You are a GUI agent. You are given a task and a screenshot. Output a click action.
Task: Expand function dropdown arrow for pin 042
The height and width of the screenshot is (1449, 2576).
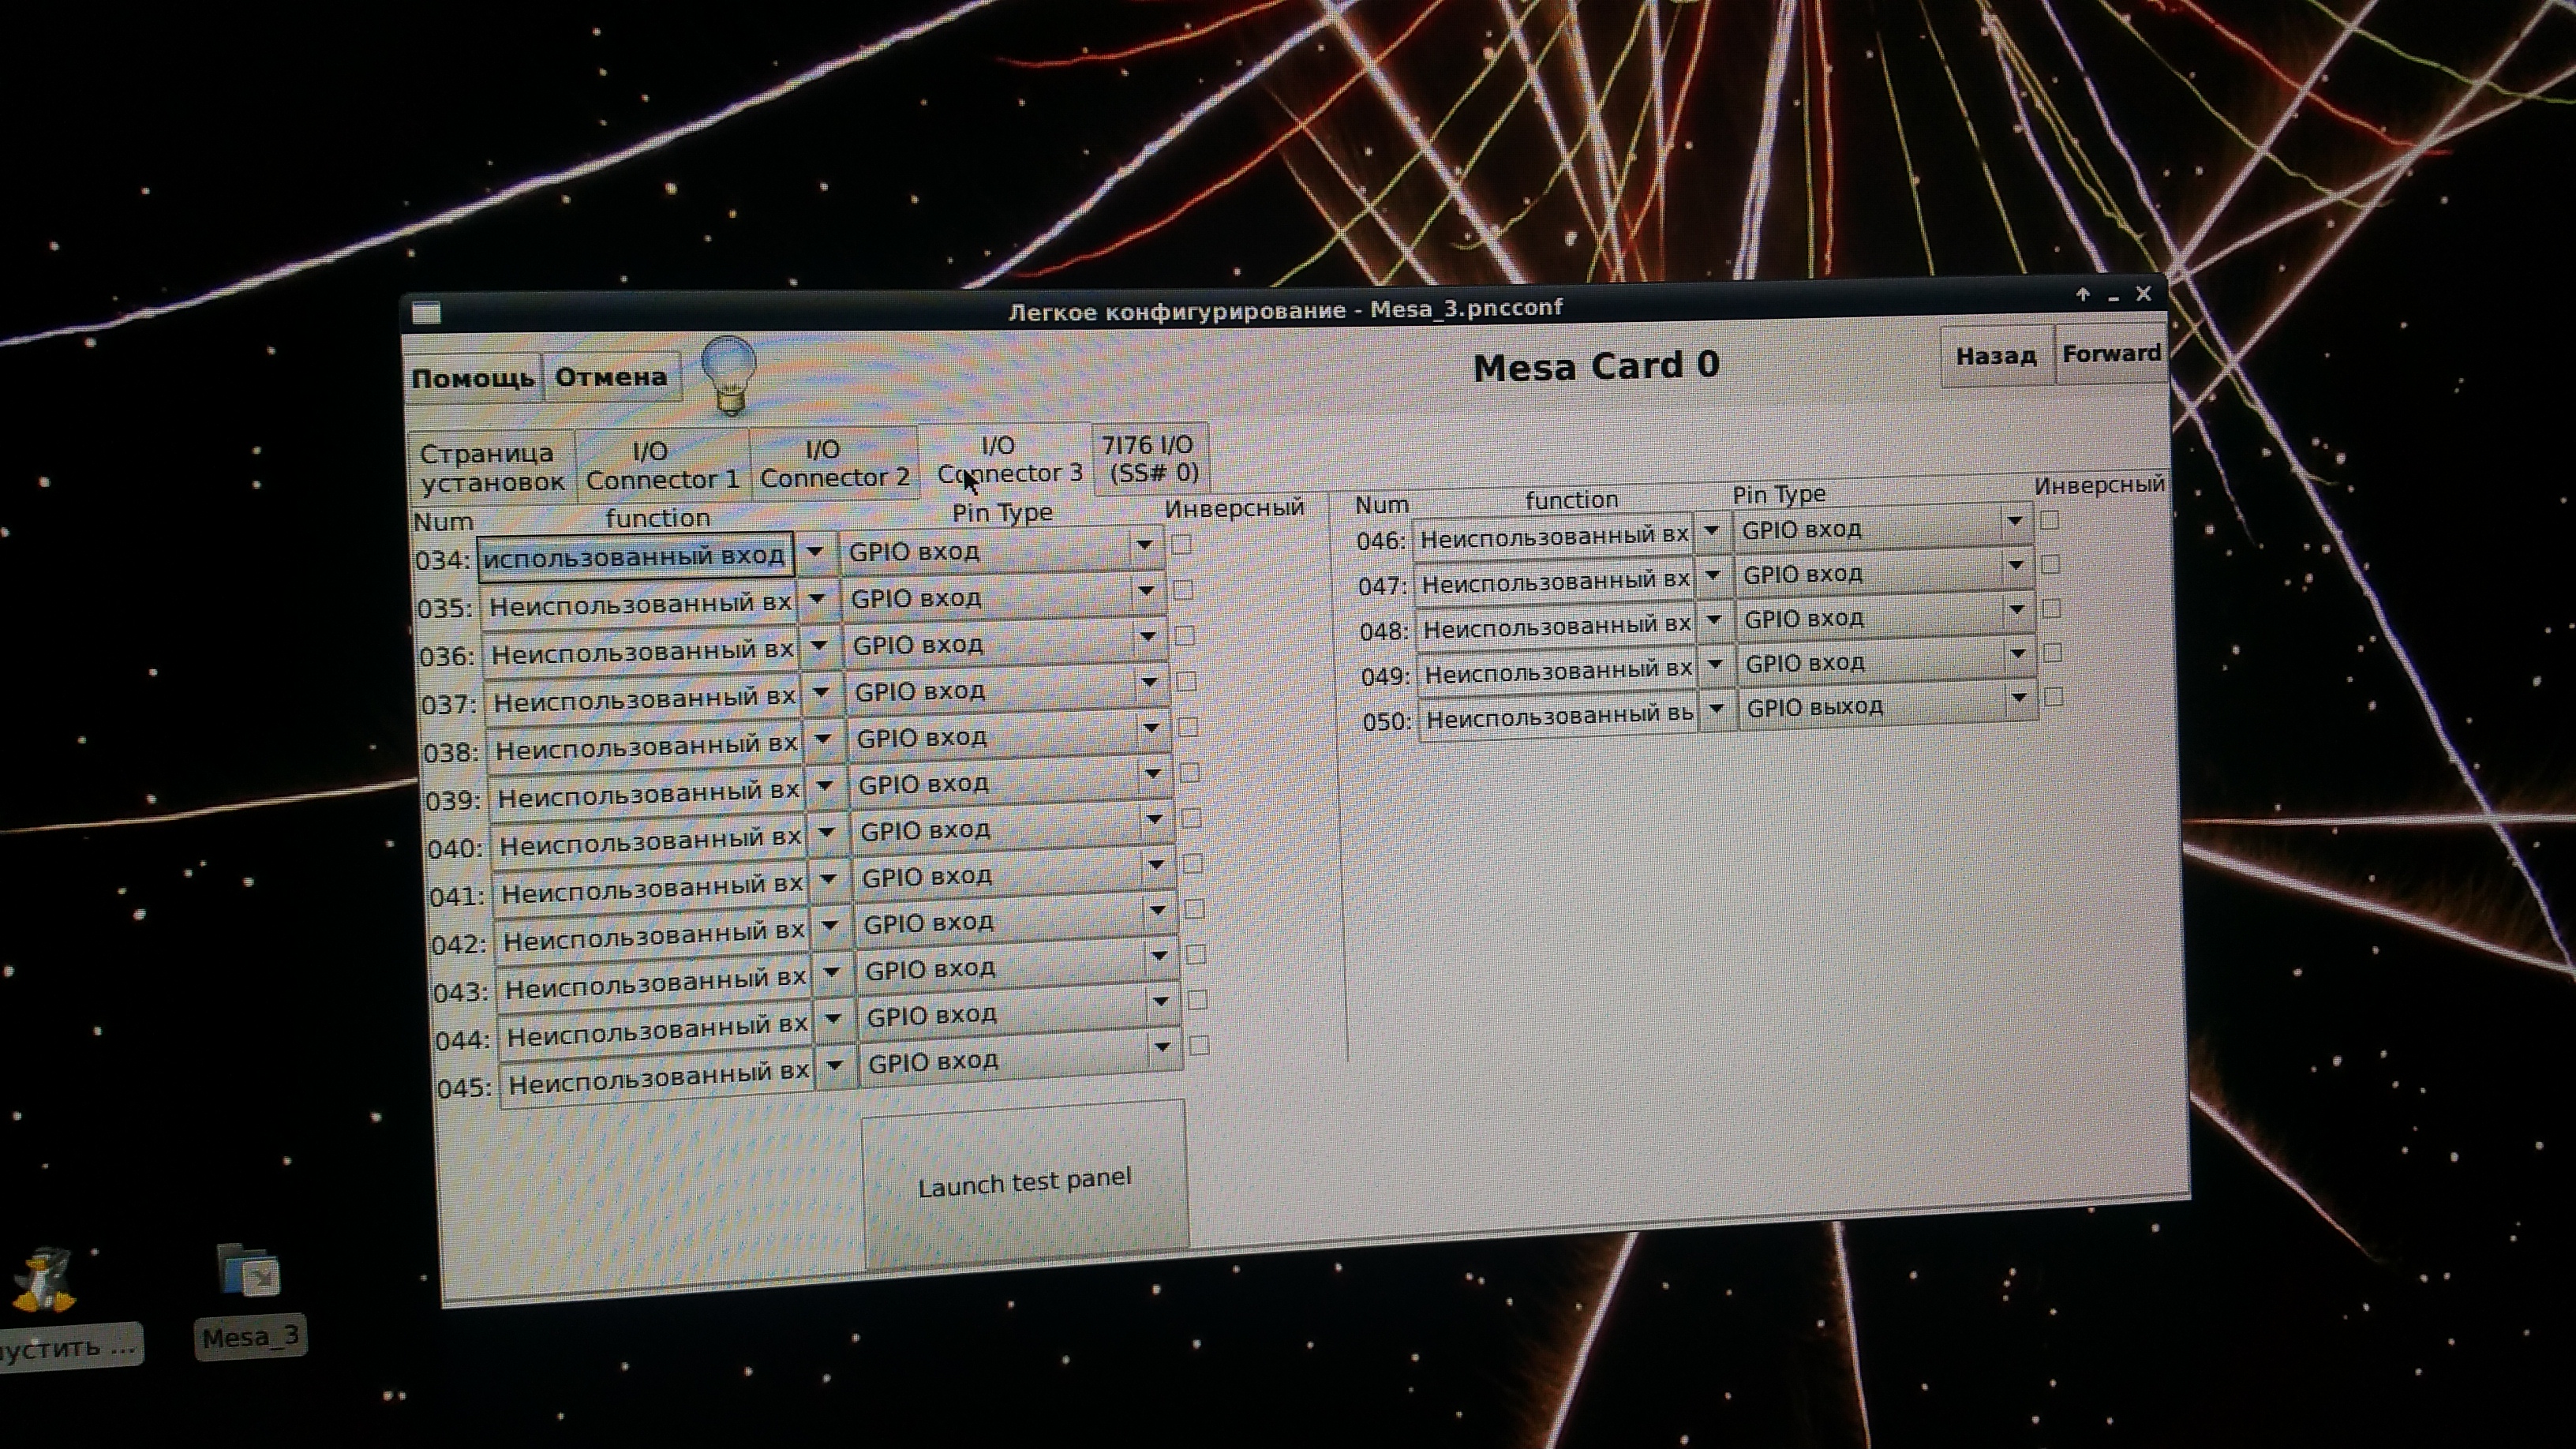click(x=829, y=926)
